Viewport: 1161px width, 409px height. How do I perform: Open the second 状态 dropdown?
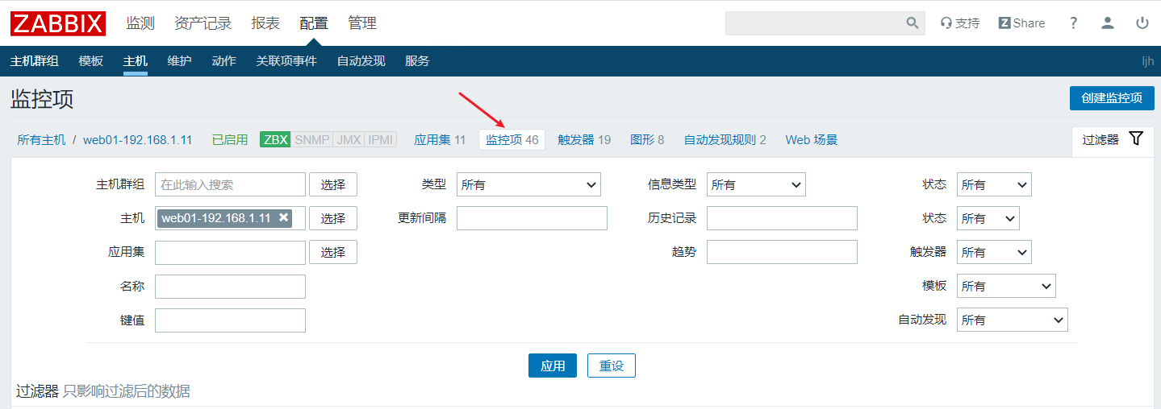click(x=988, y=218)
